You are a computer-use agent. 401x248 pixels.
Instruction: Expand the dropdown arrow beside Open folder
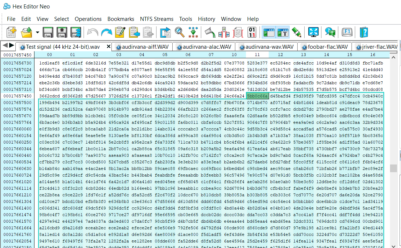coord(38,33)
